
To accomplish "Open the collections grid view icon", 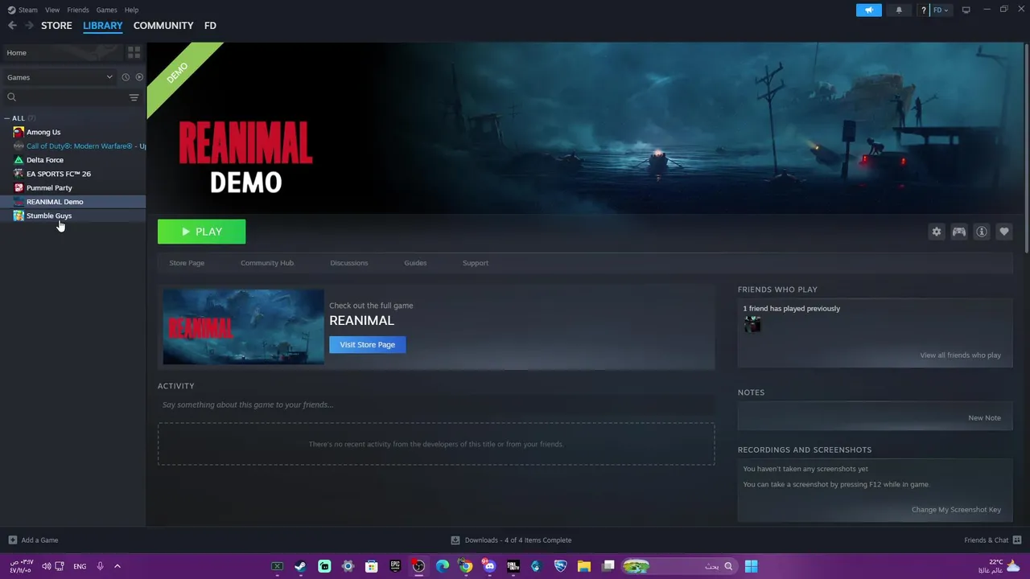I will (x=134, y=52).
